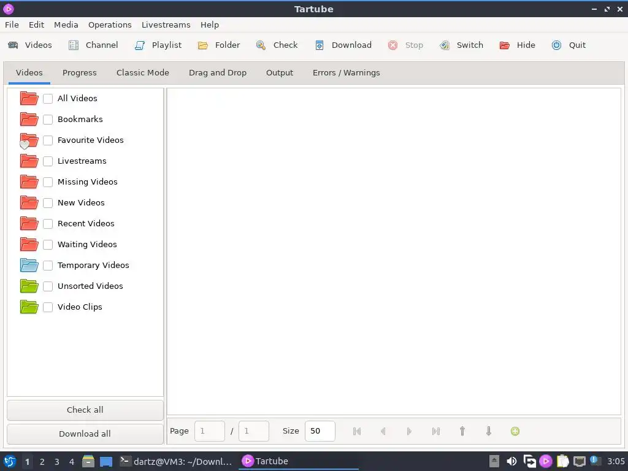Open the Help menu
The width and height of the screenshot is (628, 471).
pyautogui.click(x=210, y=25)
